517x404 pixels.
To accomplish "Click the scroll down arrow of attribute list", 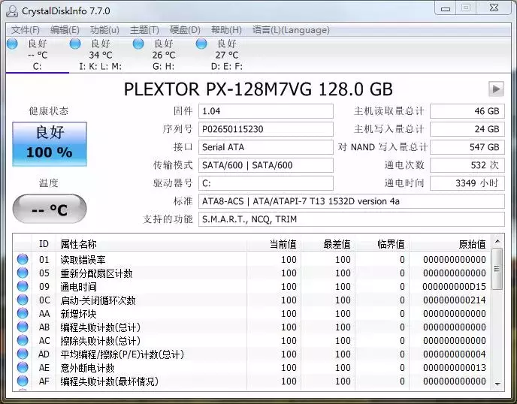I will pos(497,383).
